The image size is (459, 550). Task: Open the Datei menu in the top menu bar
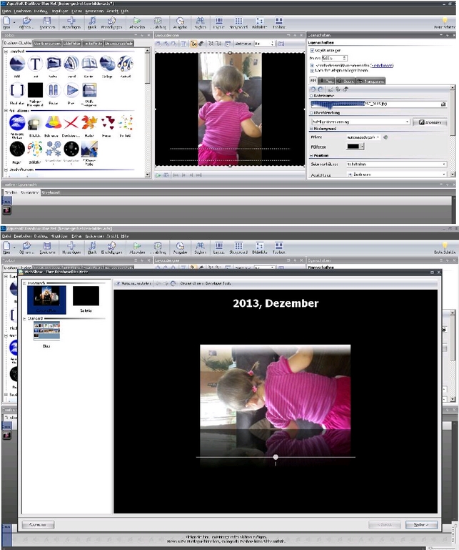click(x=5, y=12)
